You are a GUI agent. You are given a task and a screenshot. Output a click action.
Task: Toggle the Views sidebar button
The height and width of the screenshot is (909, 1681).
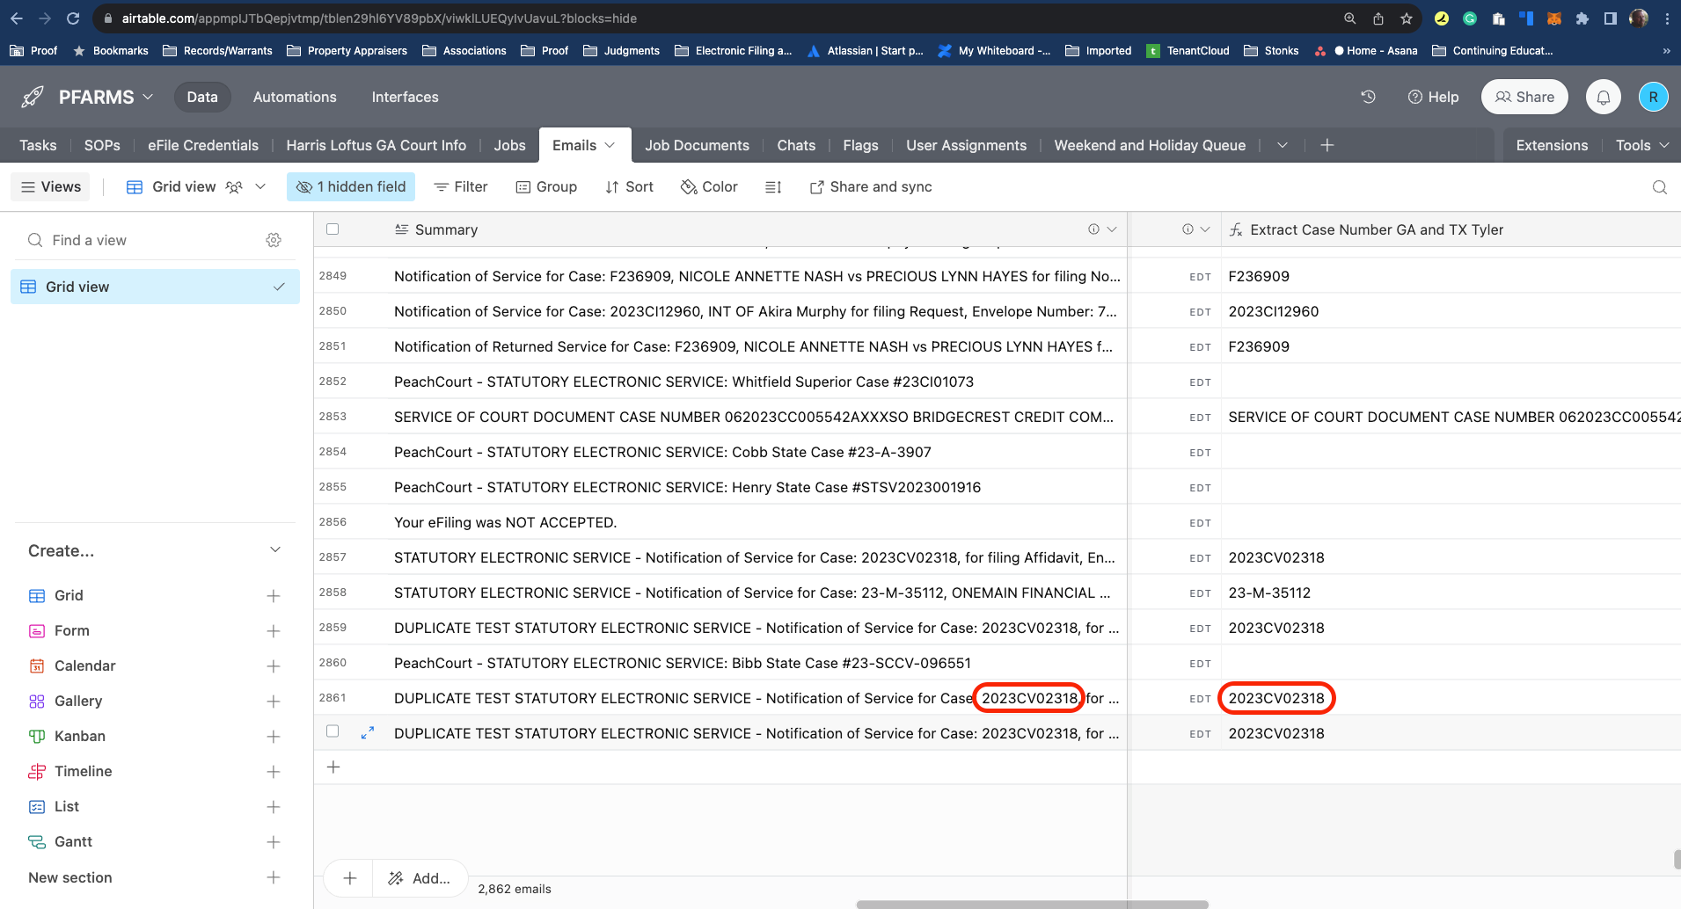click(x=51, y=187)
